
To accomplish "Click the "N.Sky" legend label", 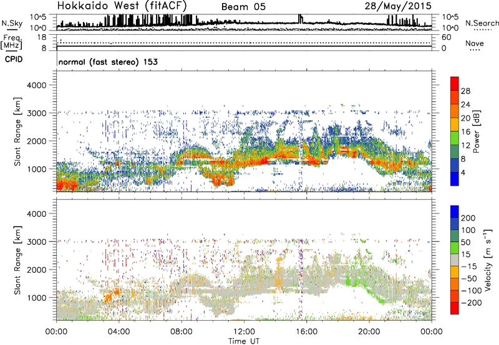I will point(12,23).
